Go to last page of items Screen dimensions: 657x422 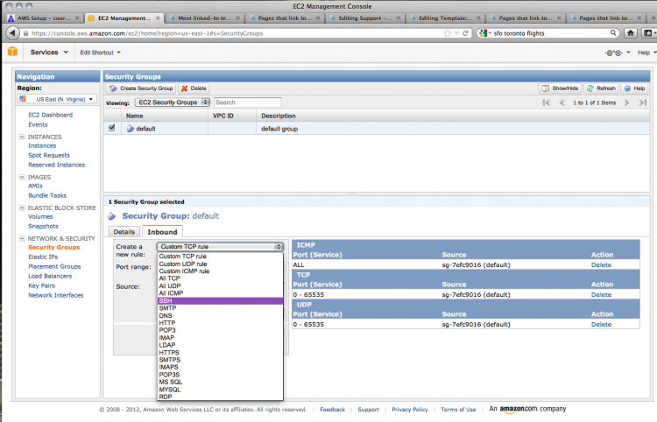tap(643, 102)
